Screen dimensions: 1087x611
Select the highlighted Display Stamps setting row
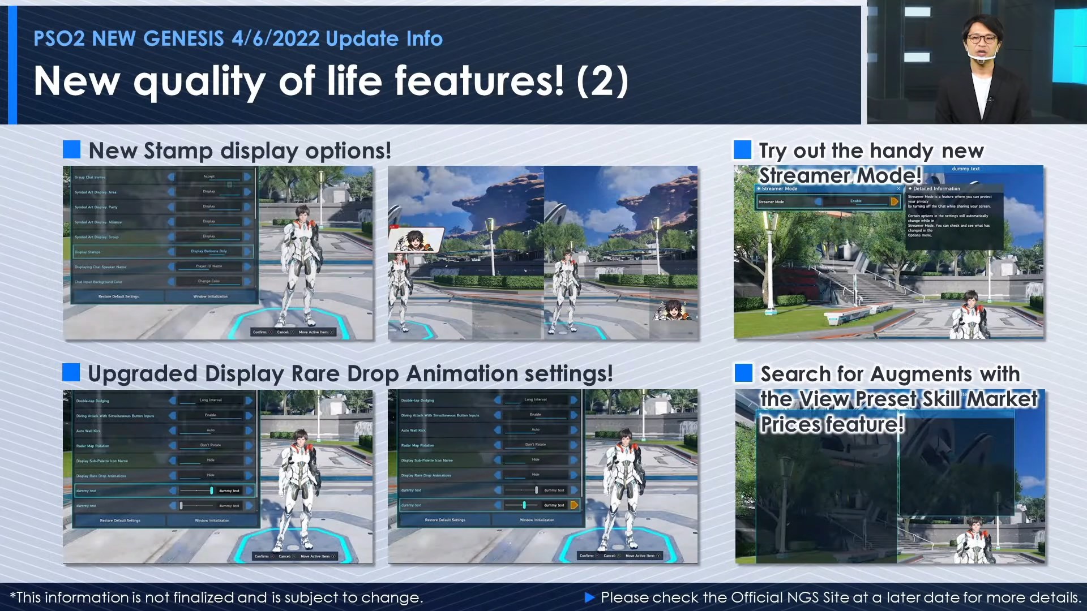tap(163, 252)
